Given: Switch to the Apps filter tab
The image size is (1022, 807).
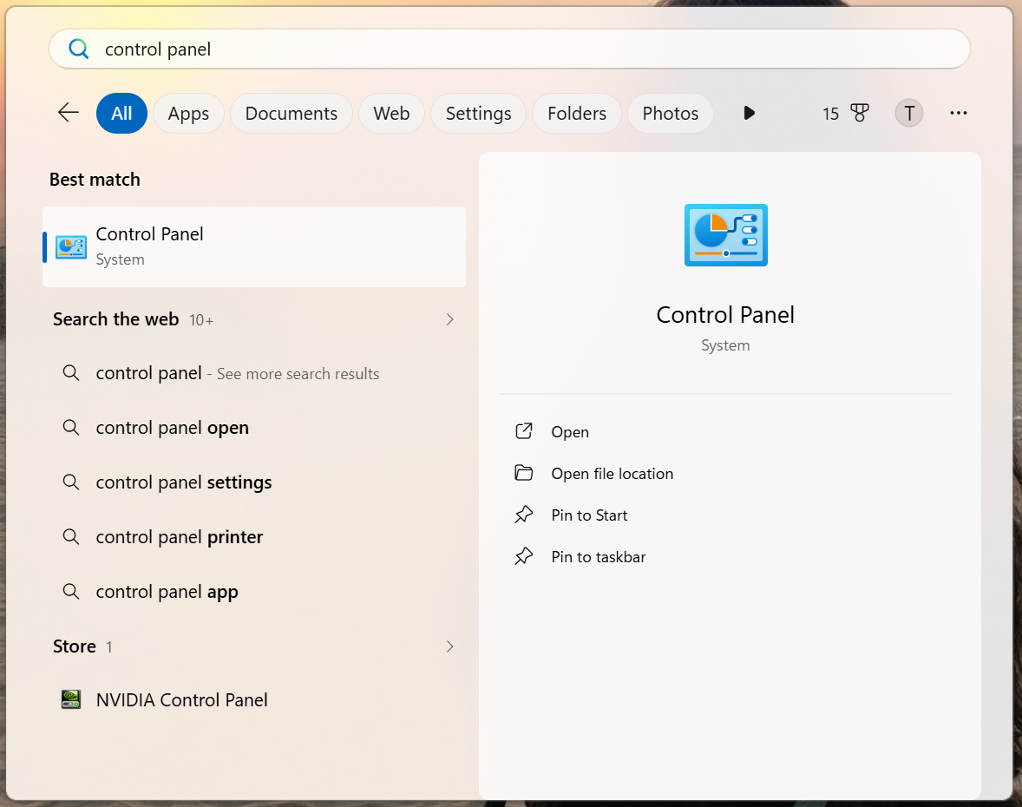Looking at the screenshot, I should pos(188,114).
